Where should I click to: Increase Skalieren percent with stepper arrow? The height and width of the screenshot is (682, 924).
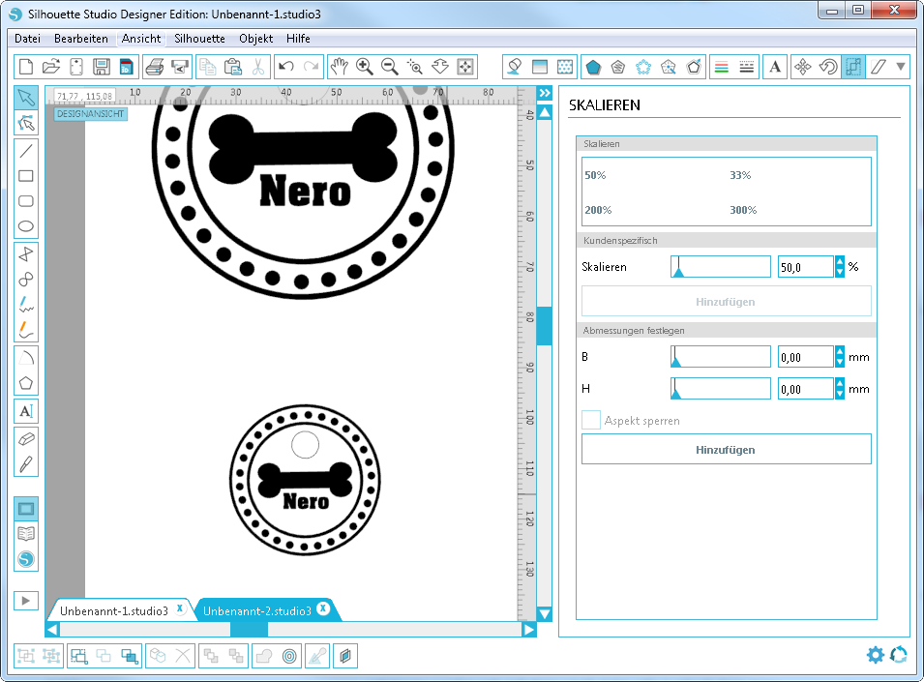click(x=839, y=261)
